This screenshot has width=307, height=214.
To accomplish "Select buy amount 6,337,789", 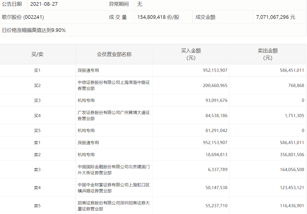I will pos(217,169).
